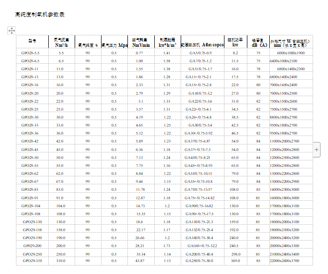328x274 pixels.
Task: Select the GPO29-104 model cell
Action: point(31,206)
